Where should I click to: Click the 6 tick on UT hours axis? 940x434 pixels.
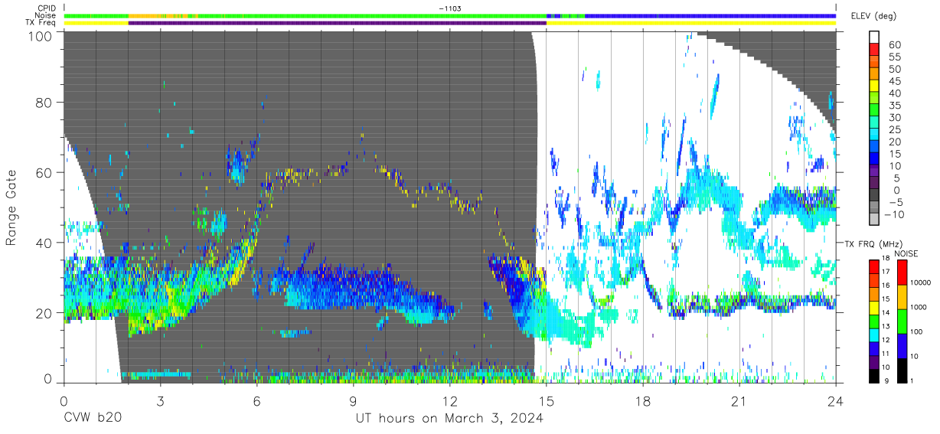point(256,401)
